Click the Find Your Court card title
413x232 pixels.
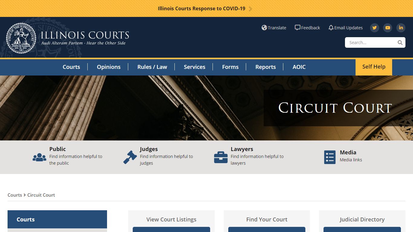pos(267,220)
